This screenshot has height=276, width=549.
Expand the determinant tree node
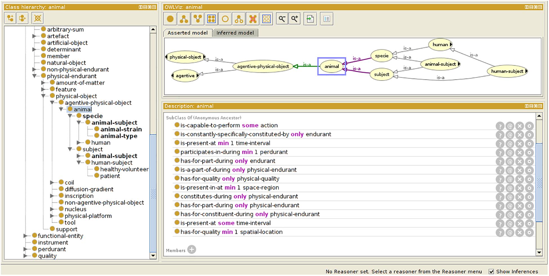pos(34,49)
